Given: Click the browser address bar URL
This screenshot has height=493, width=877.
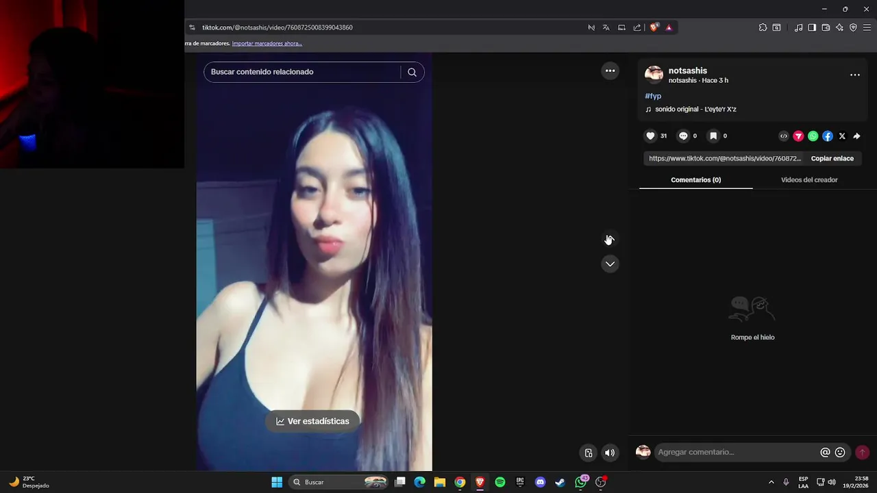Looking at the screenshot, I should pos(277,27).
